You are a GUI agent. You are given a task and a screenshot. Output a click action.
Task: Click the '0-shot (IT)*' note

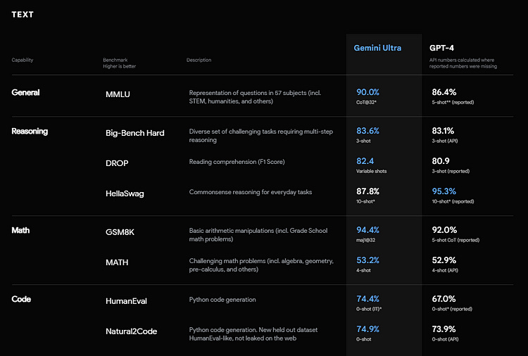point(369,310)
